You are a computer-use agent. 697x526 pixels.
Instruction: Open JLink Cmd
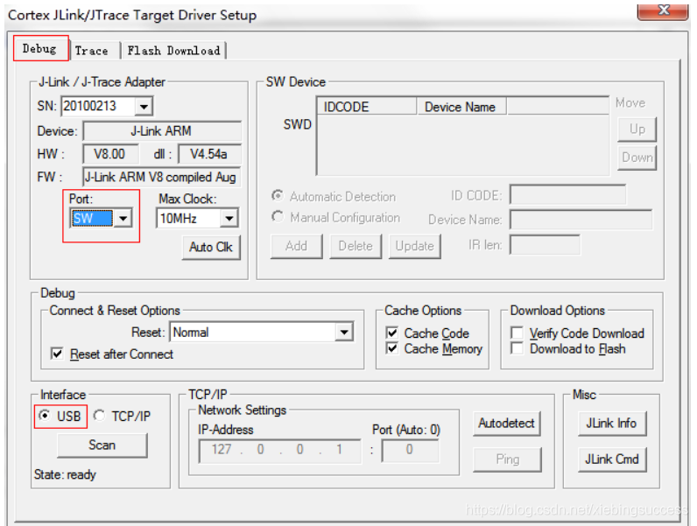coord(612,459)
